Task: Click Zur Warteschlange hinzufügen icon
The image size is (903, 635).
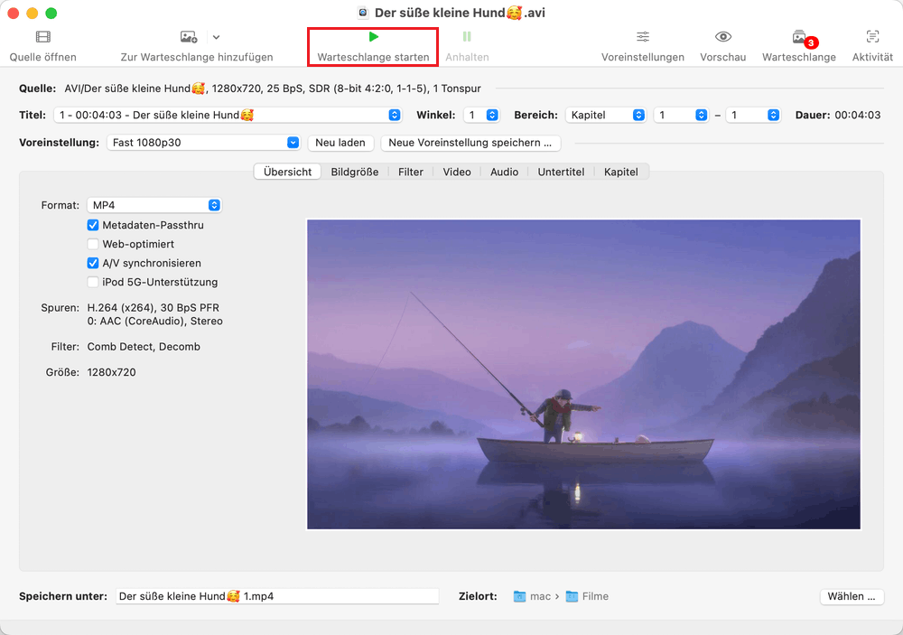Action: click(189, 37)
